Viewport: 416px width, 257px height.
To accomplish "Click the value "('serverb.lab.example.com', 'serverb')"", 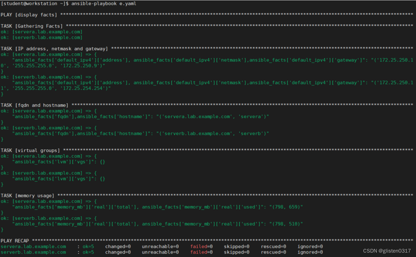I will click(213, 134).
